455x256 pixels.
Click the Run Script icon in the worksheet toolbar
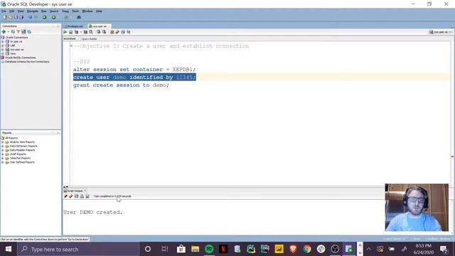[x=70, y=32]
